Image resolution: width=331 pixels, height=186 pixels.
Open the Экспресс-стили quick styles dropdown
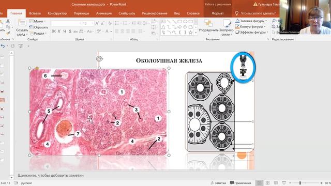(x=226, y=27)
